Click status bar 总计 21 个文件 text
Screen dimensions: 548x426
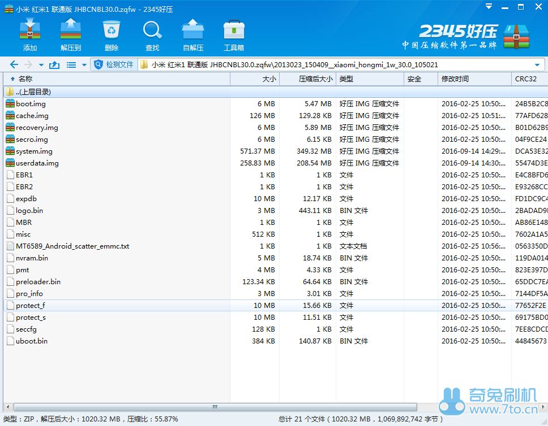[302, 419]
